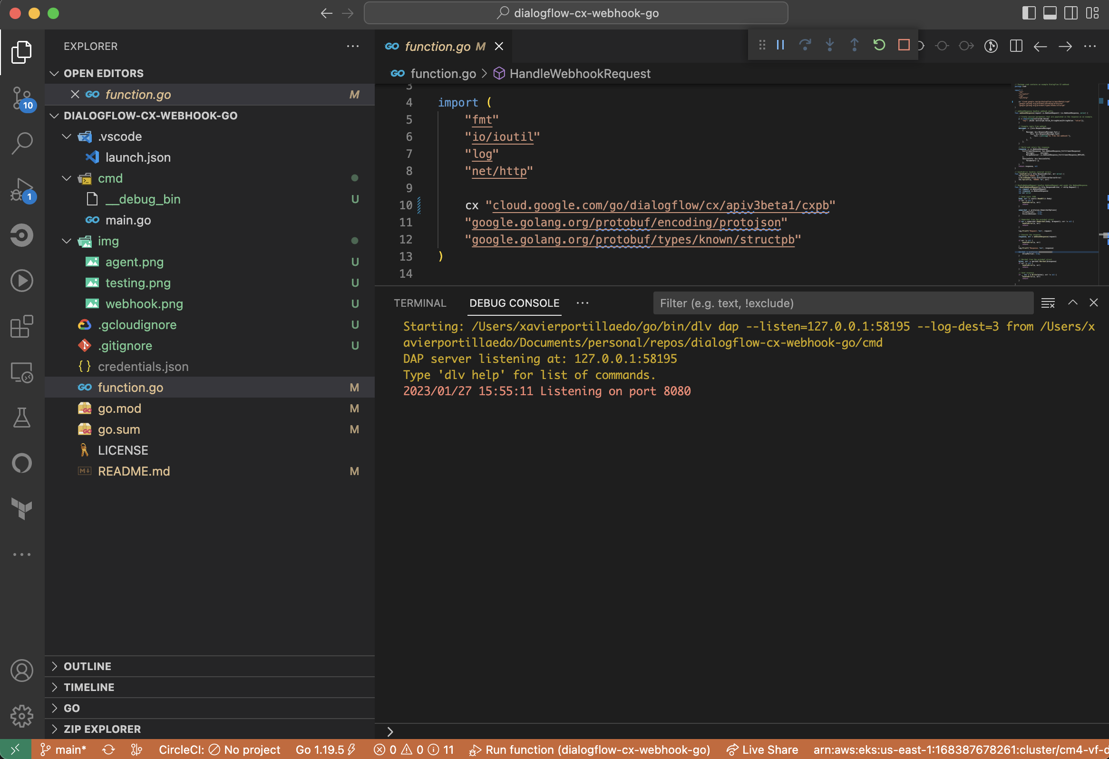Screen dimensions: 1109x759
Task: Switch to the TERMINAL panel tab
Action: (420, 303)
